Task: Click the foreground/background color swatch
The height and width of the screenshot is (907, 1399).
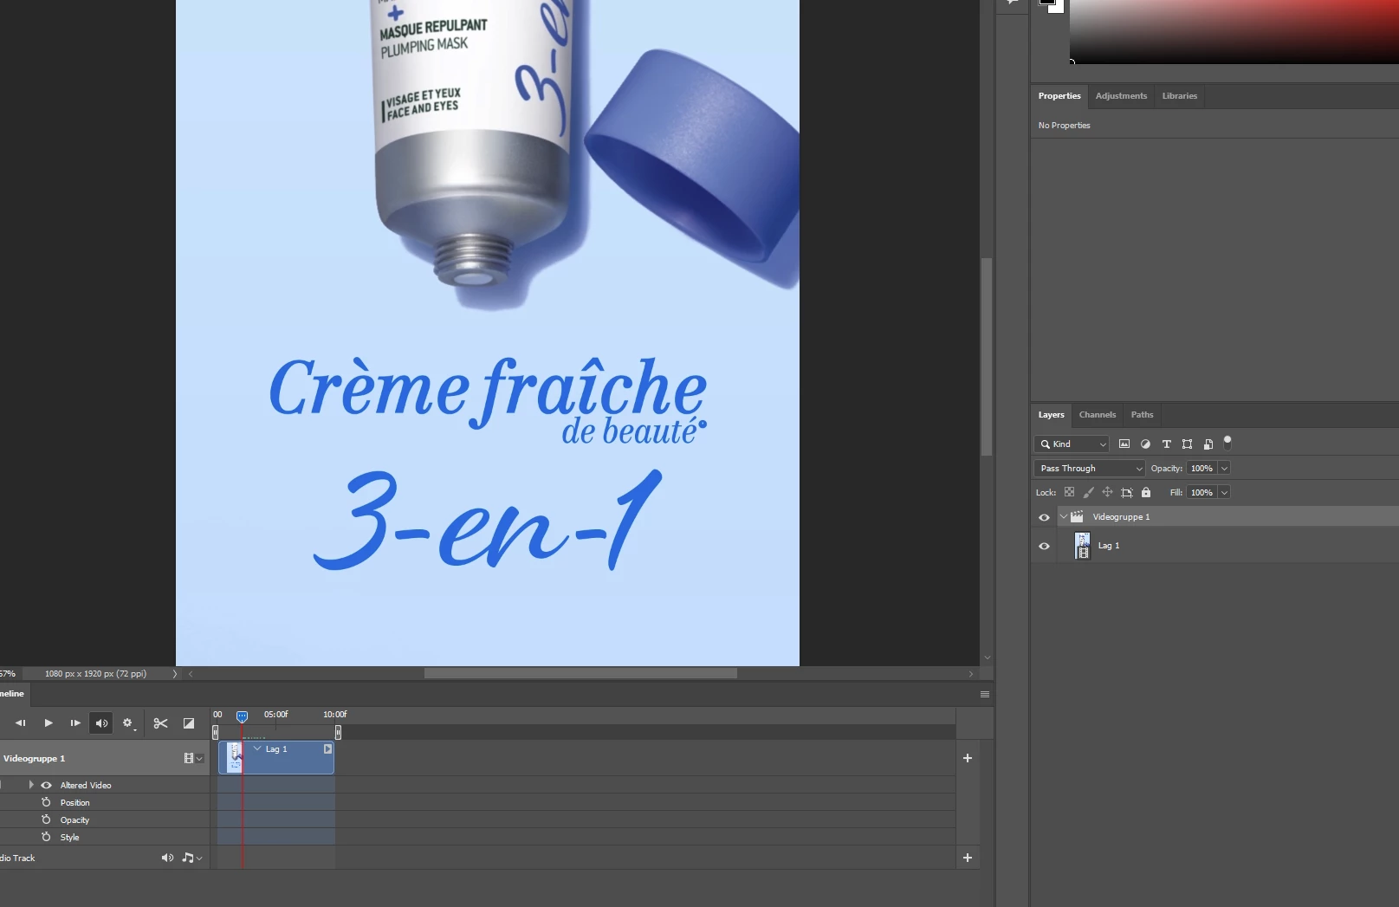Action: point(1051,5)
